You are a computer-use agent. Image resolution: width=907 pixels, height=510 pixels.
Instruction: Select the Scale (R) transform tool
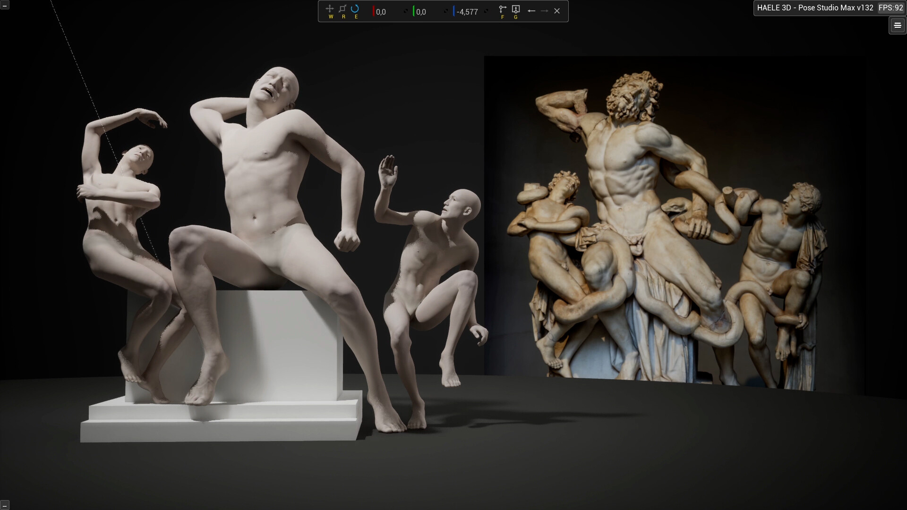pyautogui.click(x=342, y=9)
